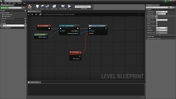Click Clear in the Compiler Results panel
176x99 pixels.
pos(142,97)
